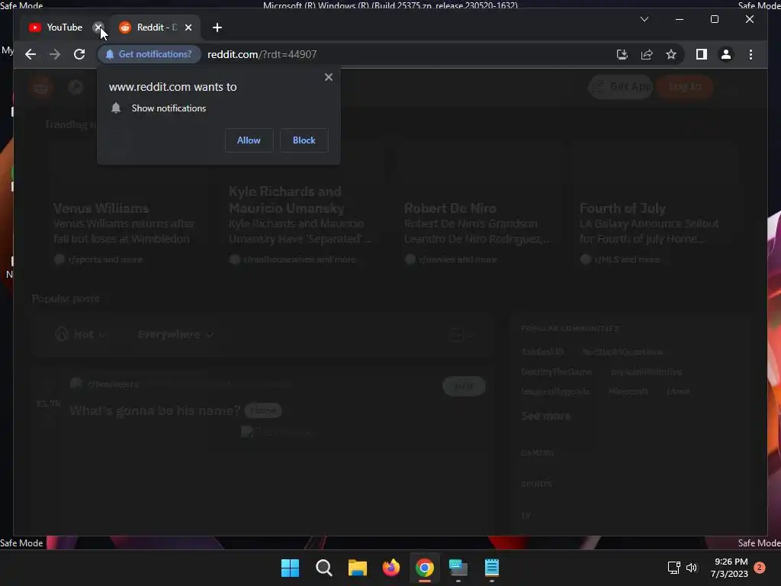Open Windows taskbar search
Image resolution: width=781 pixels, height=586 pixels.
323,568
